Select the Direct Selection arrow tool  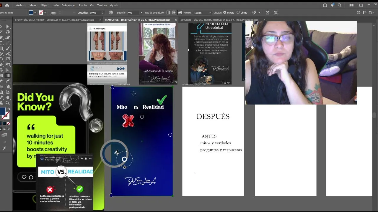[8, 27]
